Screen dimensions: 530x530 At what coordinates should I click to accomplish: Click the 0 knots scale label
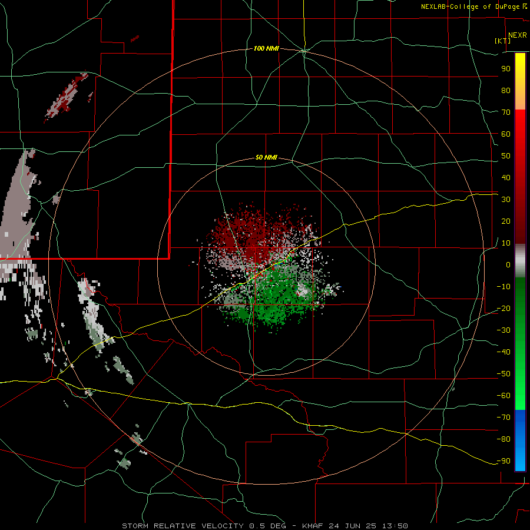point(508,265)
